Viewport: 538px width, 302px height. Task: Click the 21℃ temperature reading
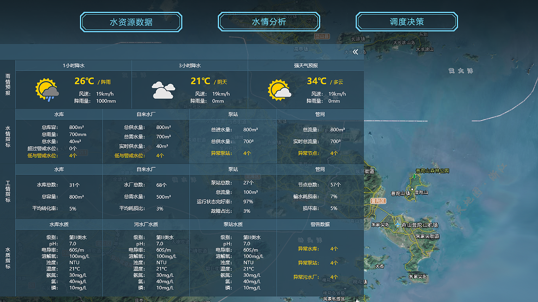(x=200, y=81)
